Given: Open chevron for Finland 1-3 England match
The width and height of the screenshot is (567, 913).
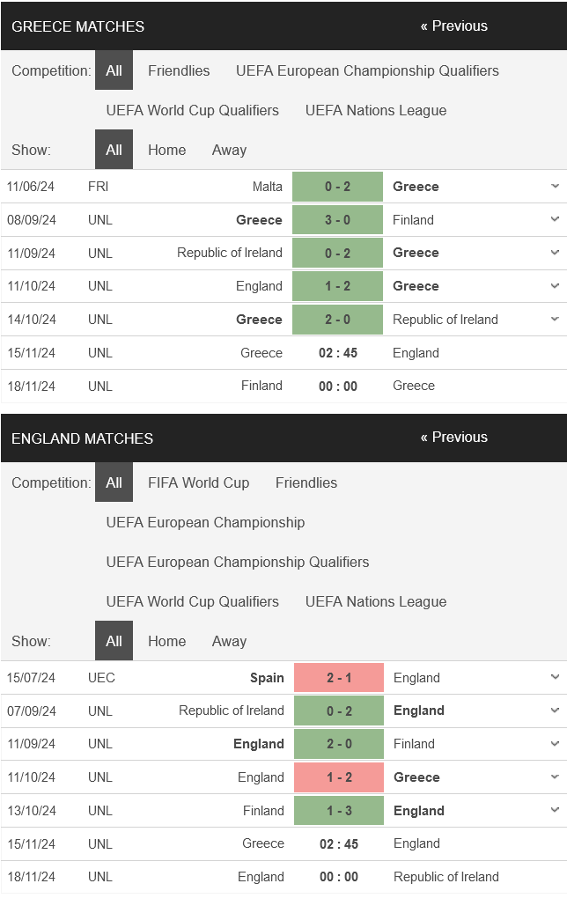Looking at the screenshot, I should [x=554, y=810].
